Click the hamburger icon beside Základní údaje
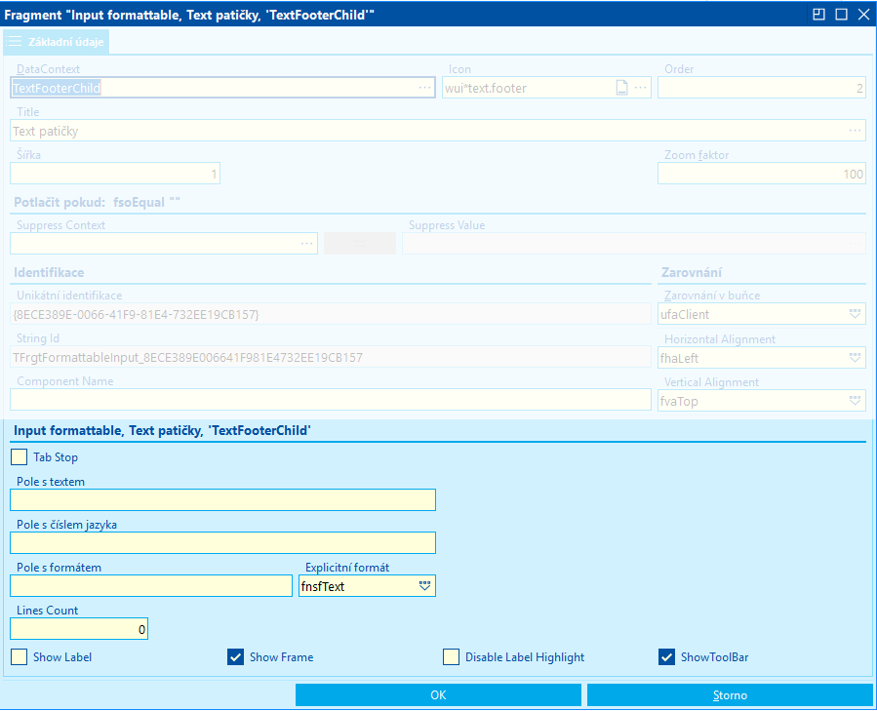 point(14,42)
